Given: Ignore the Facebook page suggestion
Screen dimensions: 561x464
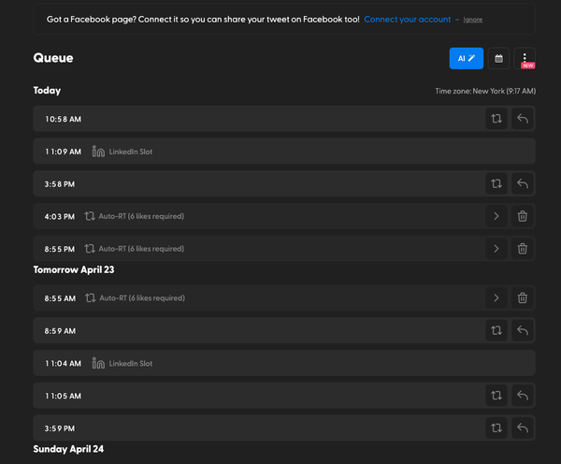Looking at the screenshot, I should [x=473, y=20].
